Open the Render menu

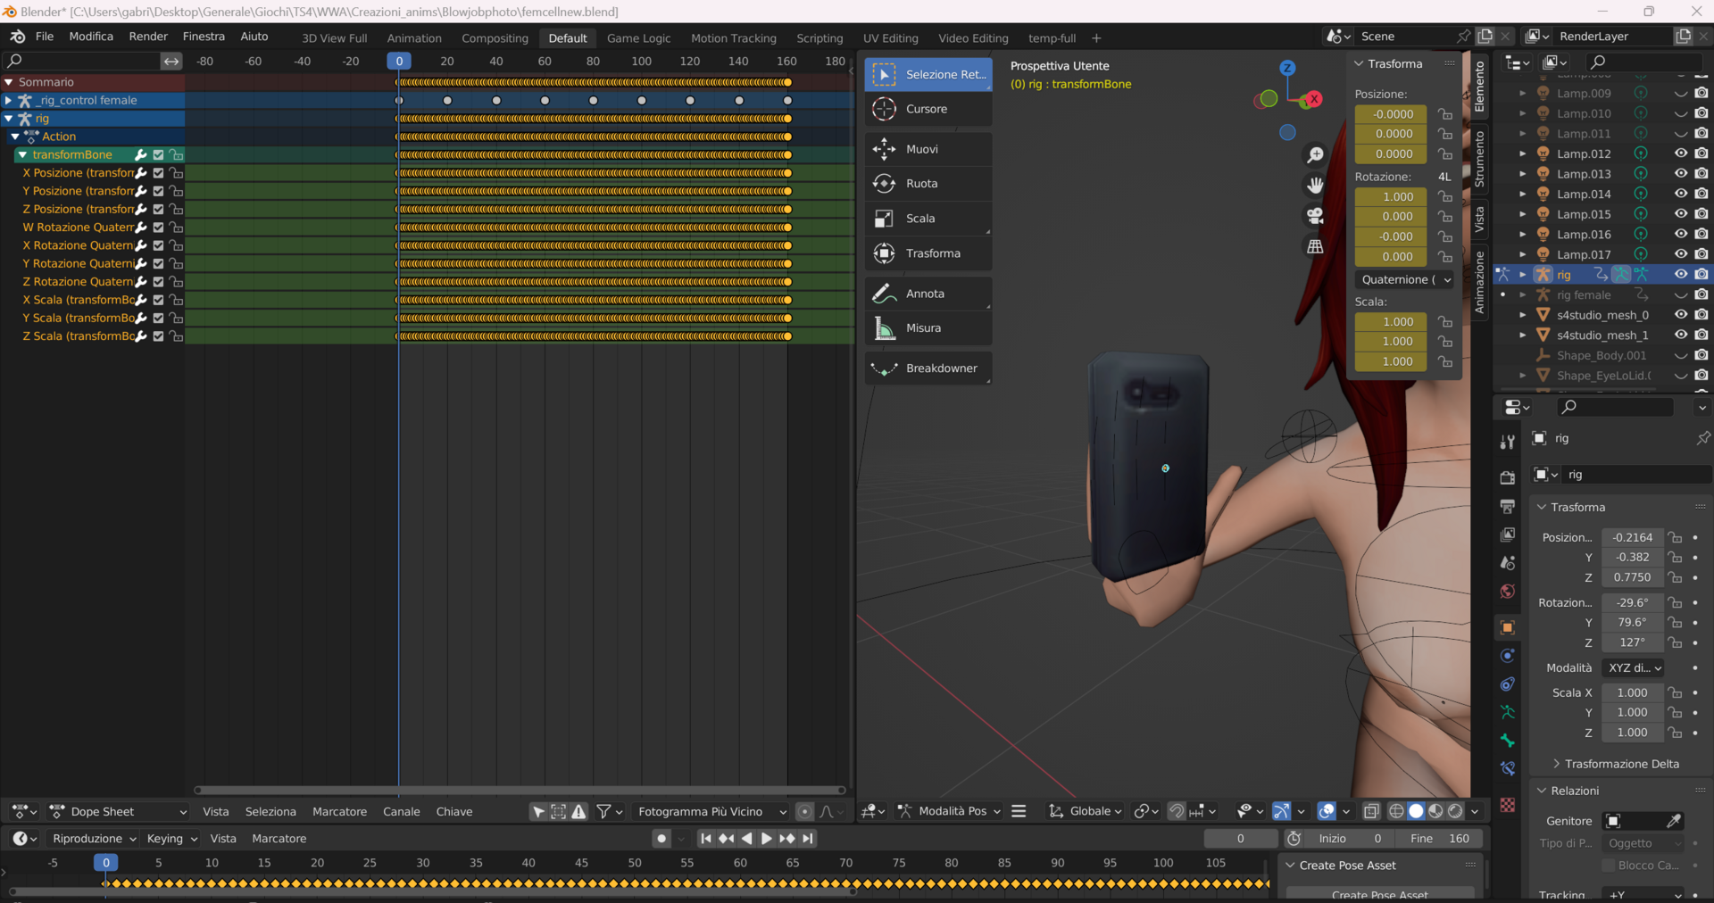148,37
